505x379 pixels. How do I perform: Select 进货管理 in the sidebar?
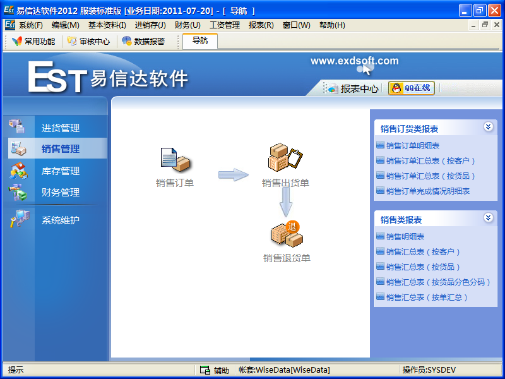click(x=60, y=128)
